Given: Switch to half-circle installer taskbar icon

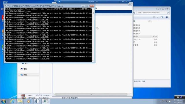Looking at the screenshot, I should pyautogui.click(x=38, y=101).
